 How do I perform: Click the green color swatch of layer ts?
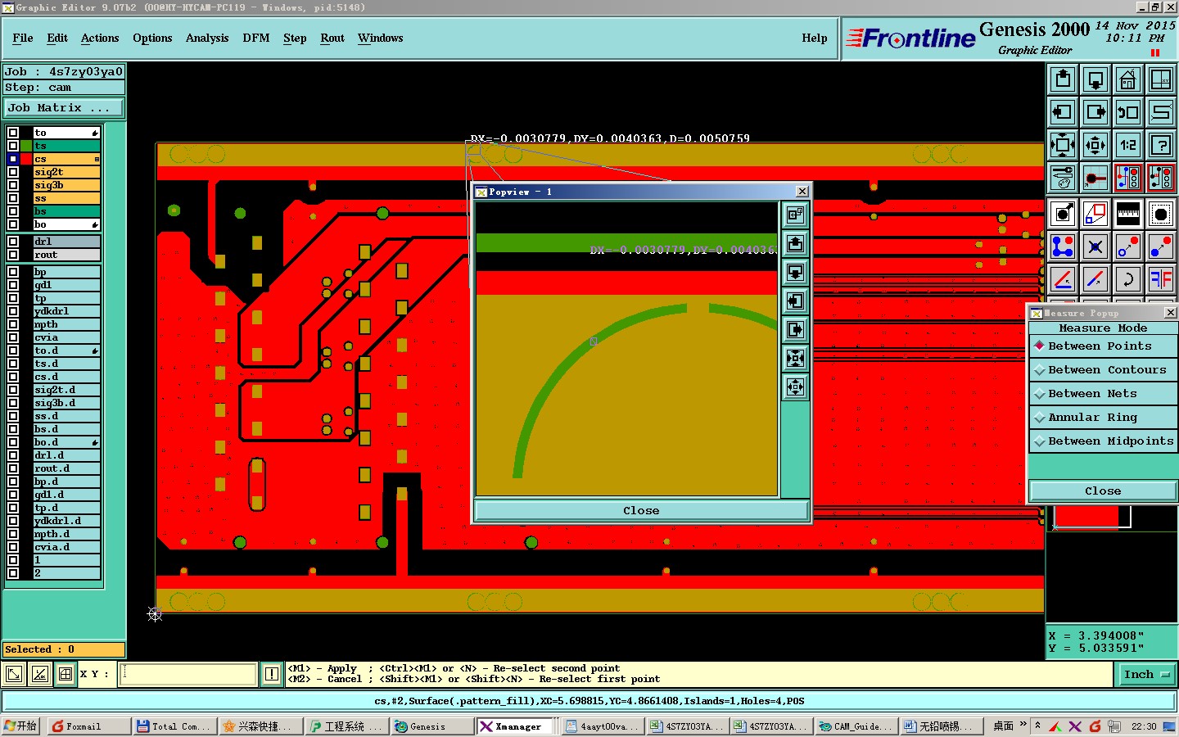[x=26, y=146]
